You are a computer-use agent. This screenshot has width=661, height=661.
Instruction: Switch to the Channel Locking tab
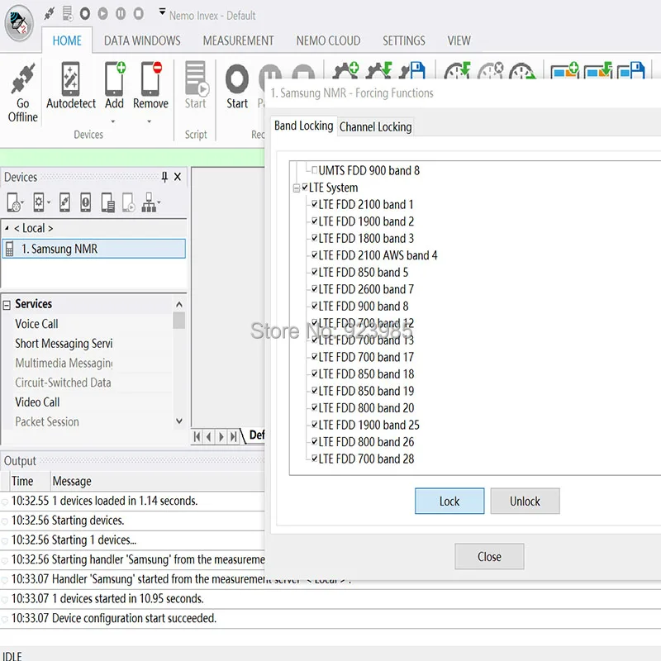376,127
